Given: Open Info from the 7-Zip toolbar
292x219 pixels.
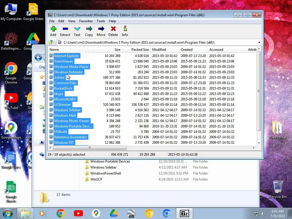Looking at the screenshot, I should click(125, 31).
